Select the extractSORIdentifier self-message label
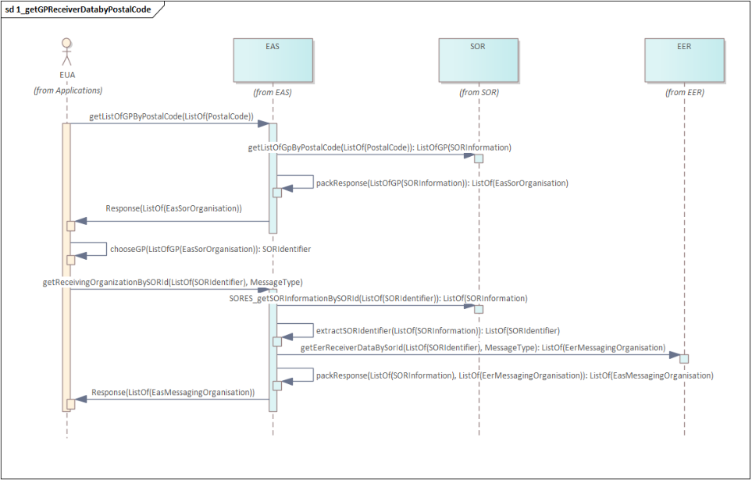This screenshot has width=752, height=480. (437, 331)
